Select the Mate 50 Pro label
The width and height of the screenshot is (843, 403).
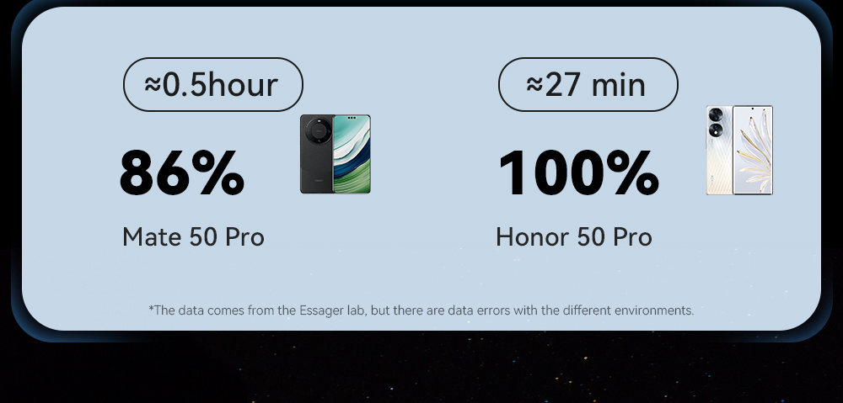(x=193, y=237)
